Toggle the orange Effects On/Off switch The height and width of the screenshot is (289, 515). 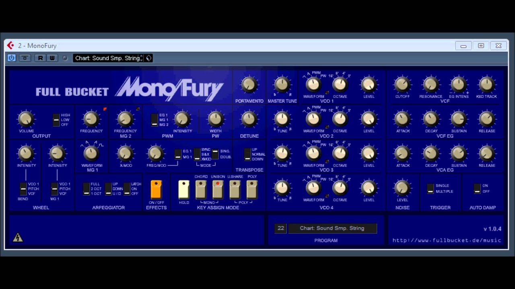[156, 189]
